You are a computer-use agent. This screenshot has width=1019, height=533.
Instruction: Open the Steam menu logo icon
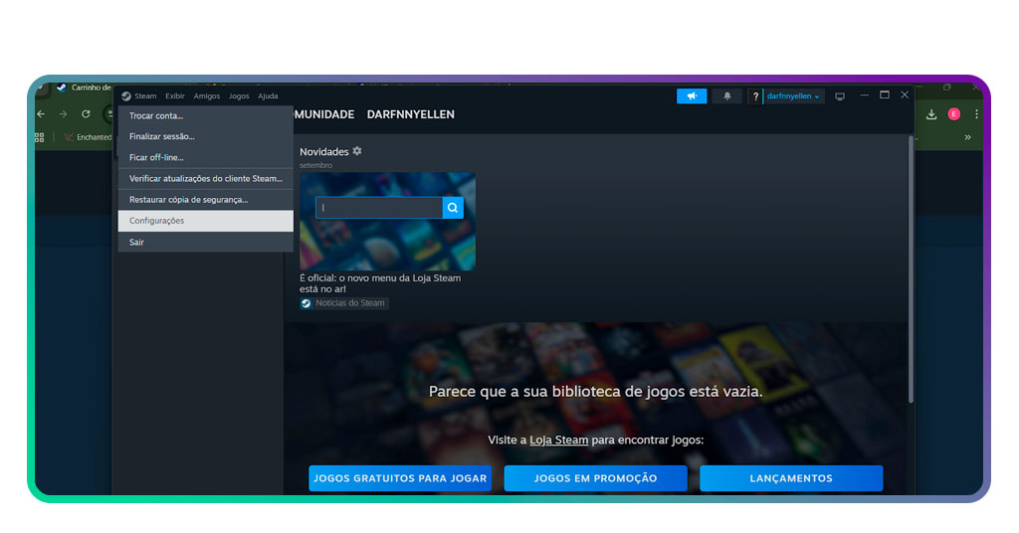pos(126,96)
